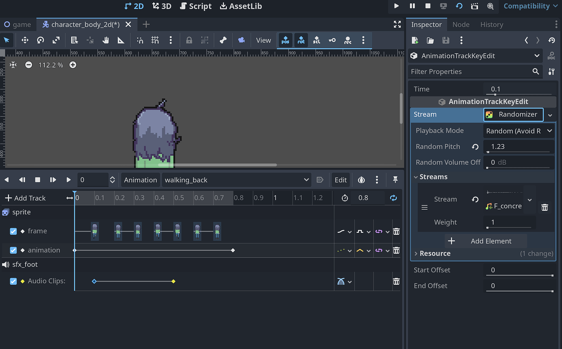Load a resource from the Inspector
Screen dimensions: 562x349
430,40
